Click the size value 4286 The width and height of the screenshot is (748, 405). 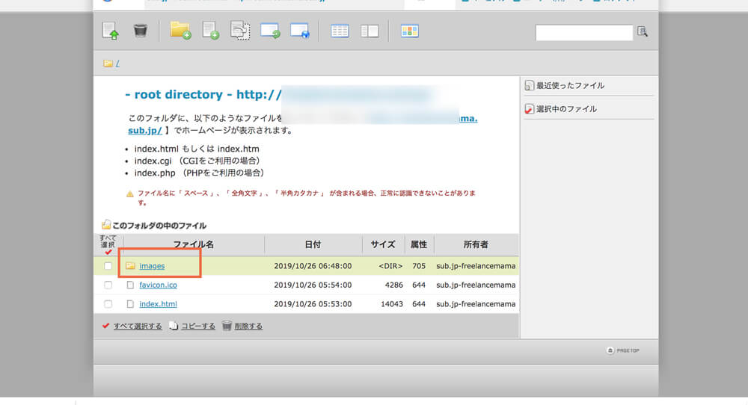[394, 285]
